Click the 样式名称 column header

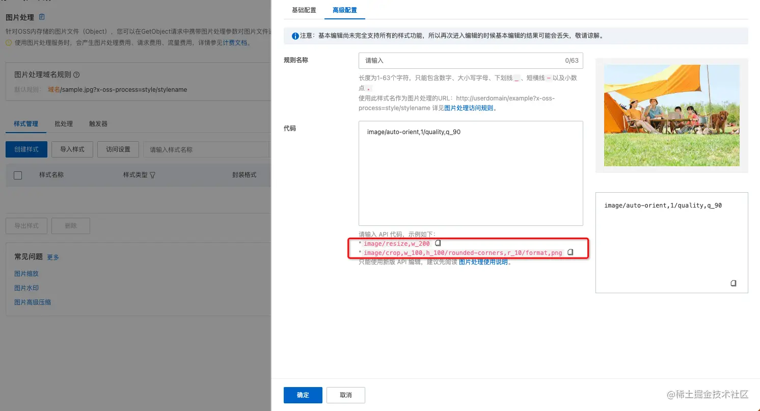pos(51,175)
